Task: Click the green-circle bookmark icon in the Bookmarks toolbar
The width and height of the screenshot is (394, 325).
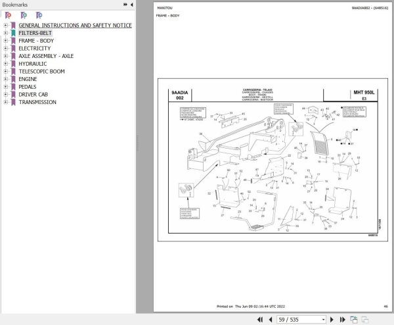Action: 24,15
